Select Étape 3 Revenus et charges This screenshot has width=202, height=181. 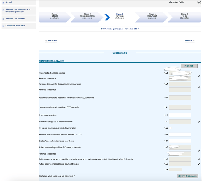click(120, 16)
